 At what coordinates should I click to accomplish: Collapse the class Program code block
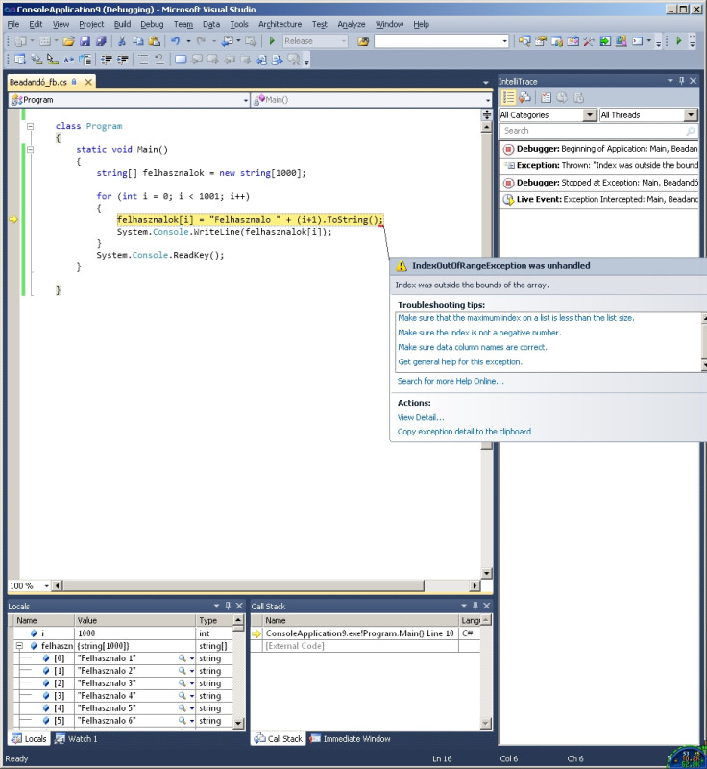click(x=31, y=126)
